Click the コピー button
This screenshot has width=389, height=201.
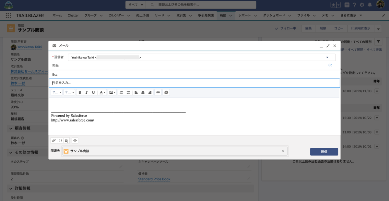(x=339, y=29)
